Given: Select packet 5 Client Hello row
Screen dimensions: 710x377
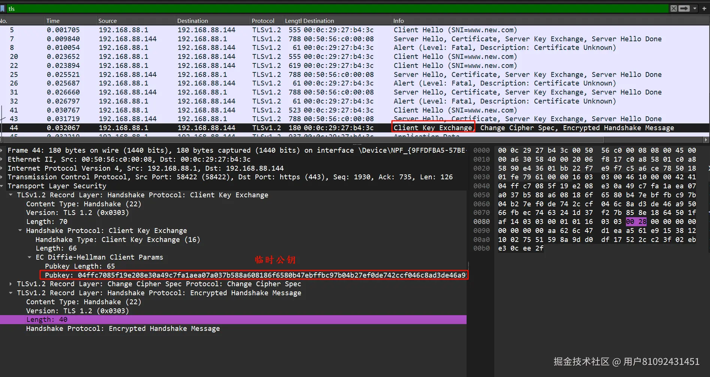Looking at the screenshot, I should point(354,30).
